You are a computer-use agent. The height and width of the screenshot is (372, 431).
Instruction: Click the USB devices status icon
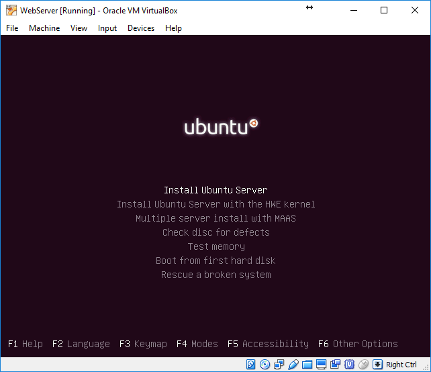coord(293,365)
